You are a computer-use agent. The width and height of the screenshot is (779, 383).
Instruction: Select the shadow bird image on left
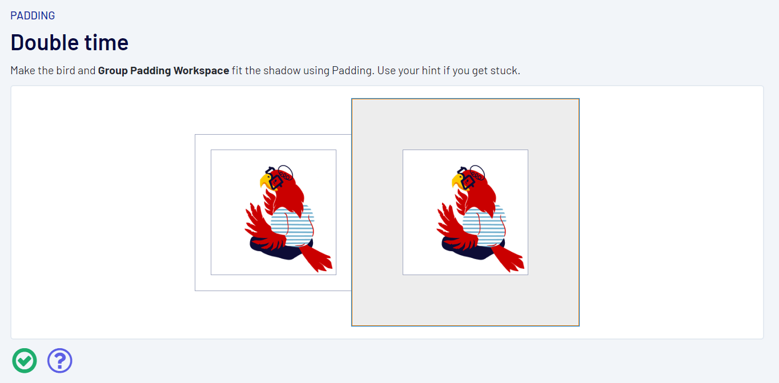point(274,212)
